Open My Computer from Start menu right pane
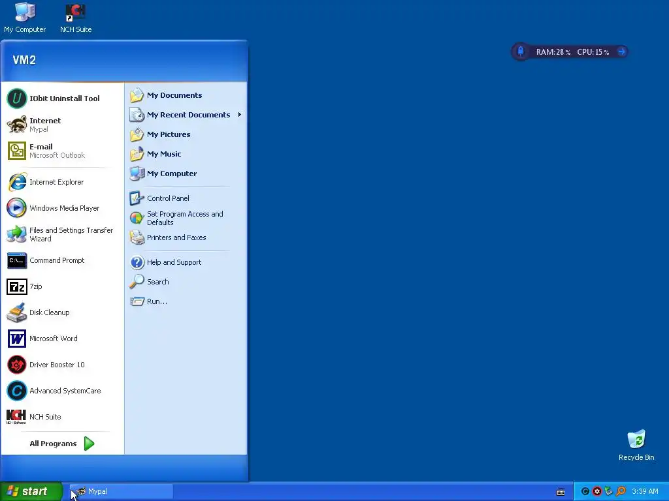Viewport: 669px width, 501px height. pos(186,174)
